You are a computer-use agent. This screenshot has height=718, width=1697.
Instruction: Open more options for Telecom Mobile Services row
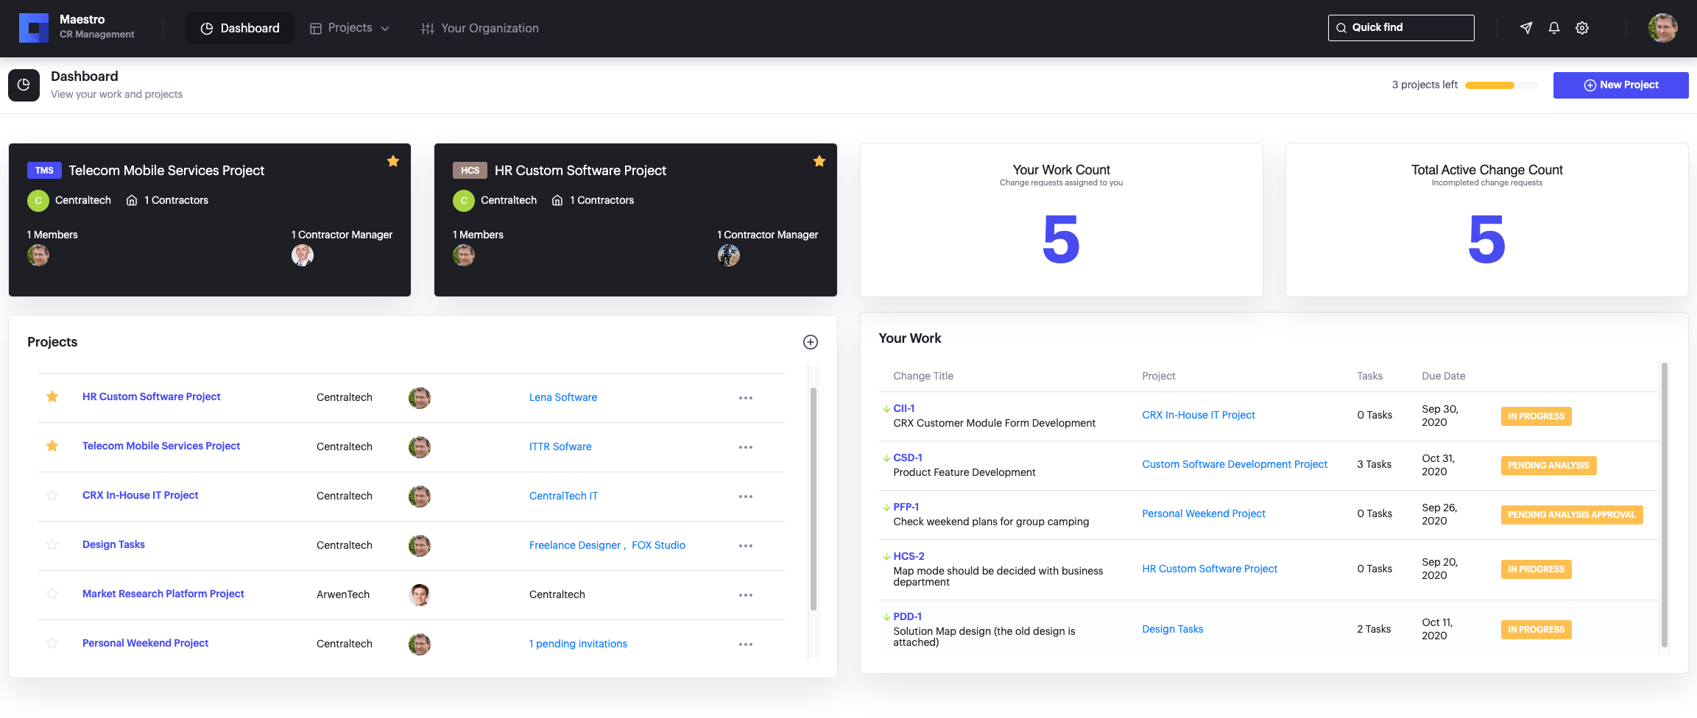(746, 447)
